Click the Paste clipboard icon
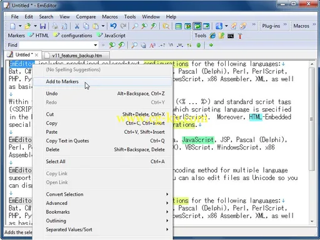The width and height of the screenshot is (320, 240). (x=96, y=26)
